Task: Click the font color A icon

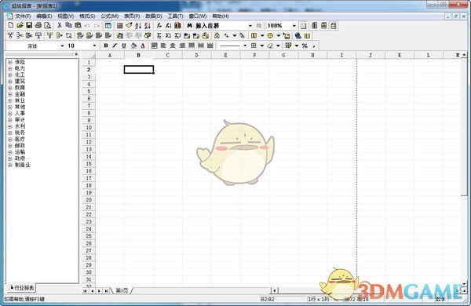Action: pyautogui.click(x=143, y=46)
